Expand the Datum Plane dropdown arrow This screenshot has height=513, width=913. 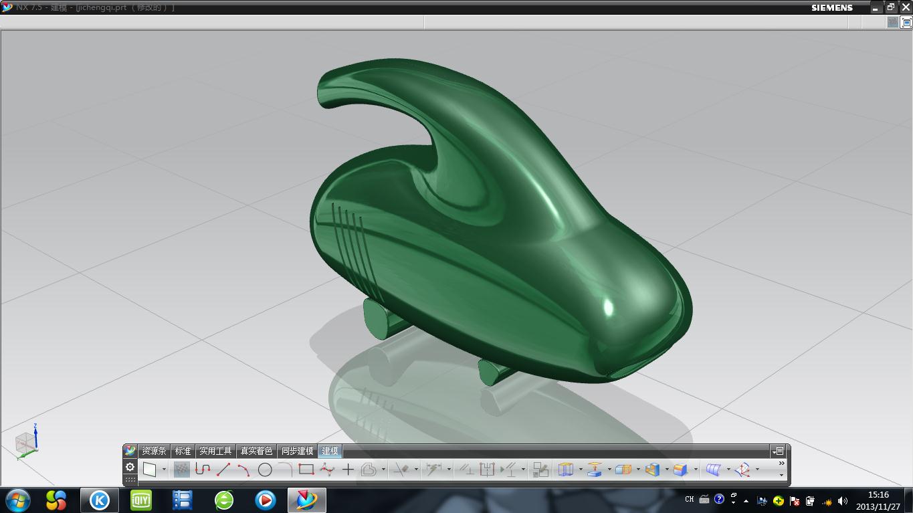609,470
